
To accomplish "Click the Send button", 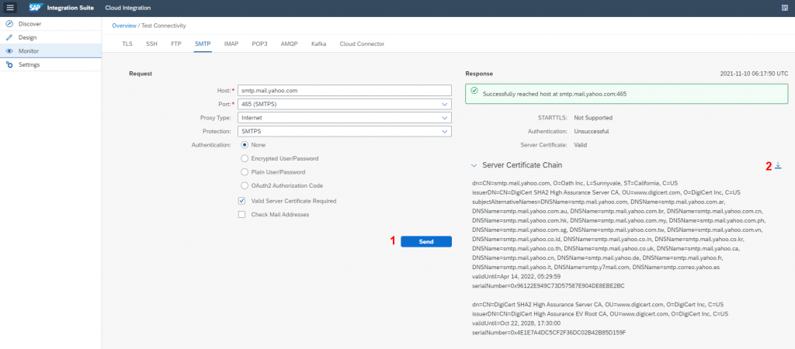I will click(426, 242).
